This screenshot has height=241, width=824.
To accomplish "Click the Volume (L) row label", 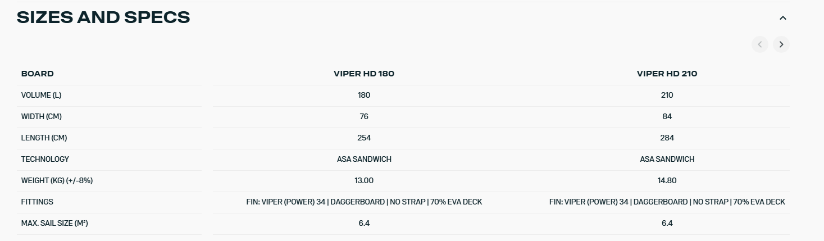I will [x=41, y=95].
